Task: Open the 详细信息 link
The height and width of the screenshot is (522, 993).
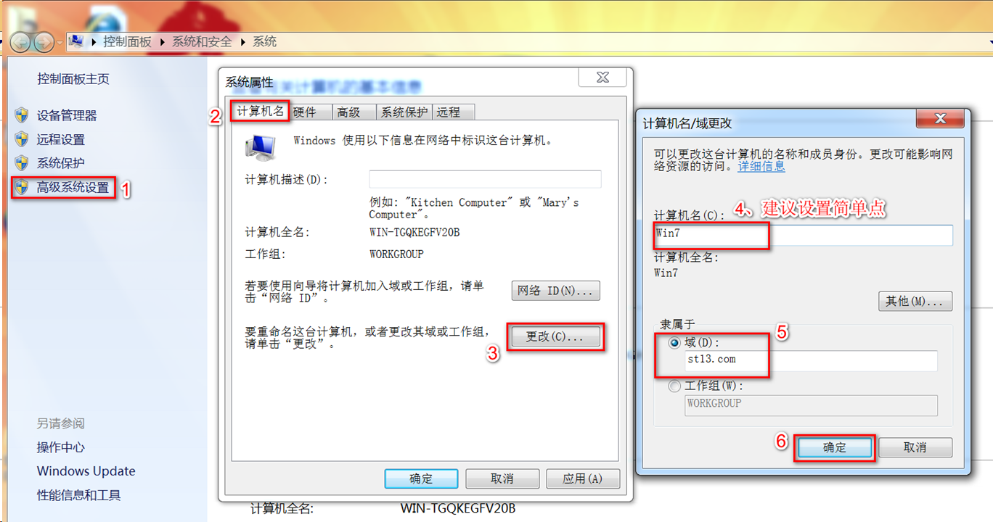Action: coord(761,166)
